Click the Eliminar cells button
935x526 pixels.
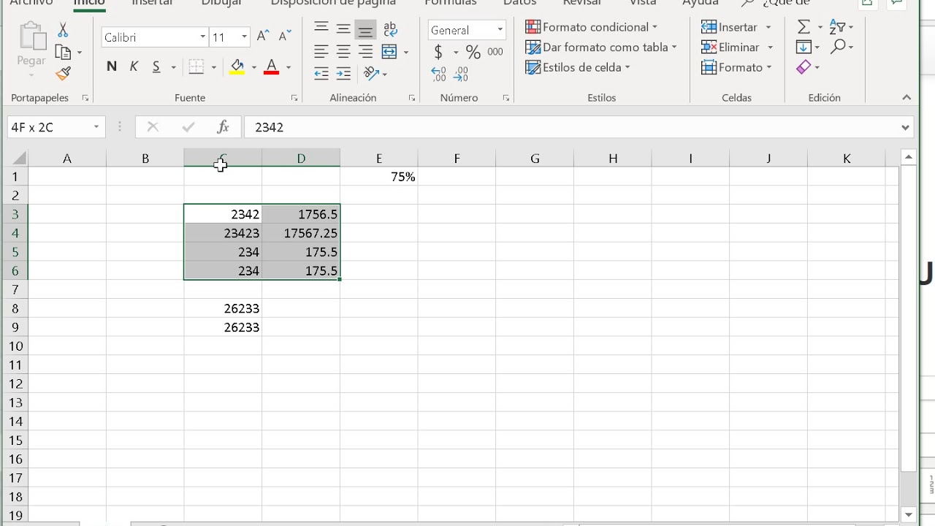pyautogui.click(x=737, y=47)
